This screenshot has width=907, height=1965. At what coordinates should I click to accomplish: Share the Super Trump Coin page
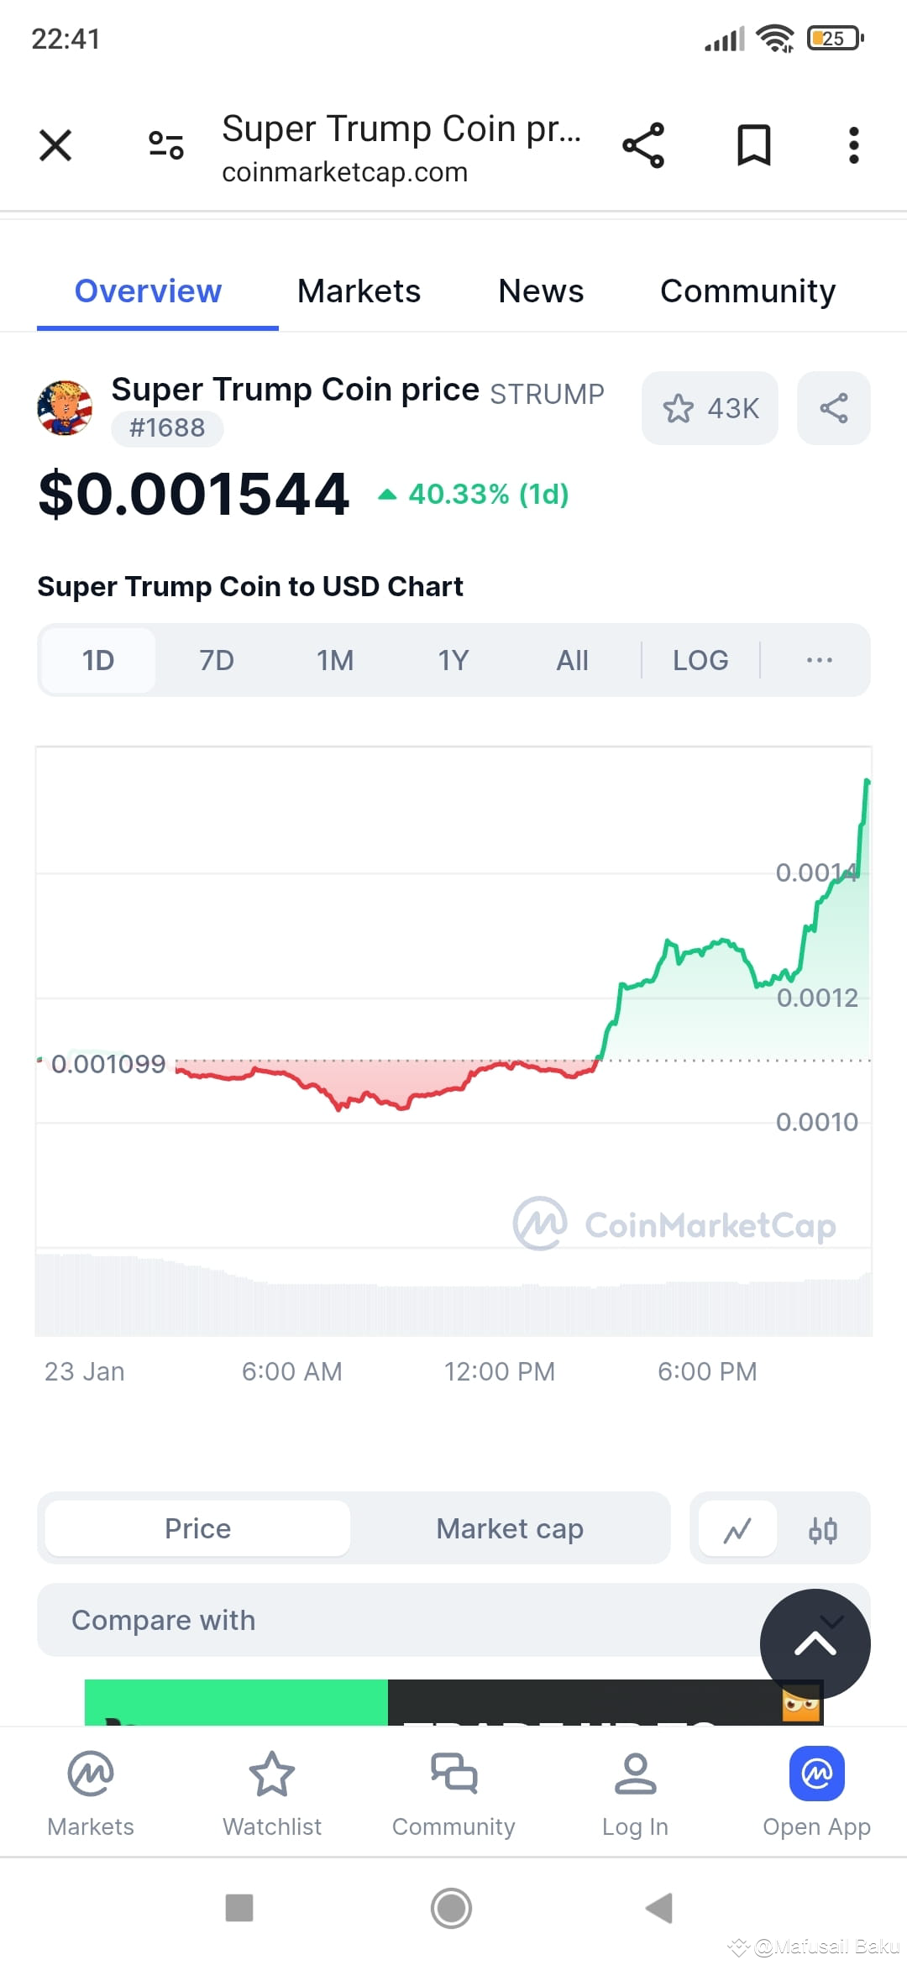[x=834, y=409]
